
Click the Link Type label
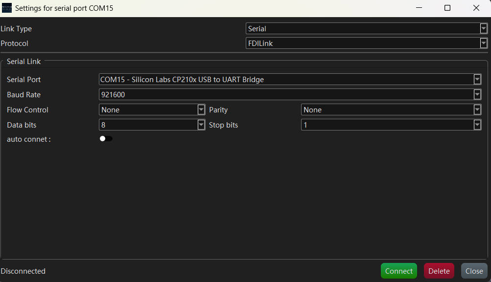tap(16, 29)
